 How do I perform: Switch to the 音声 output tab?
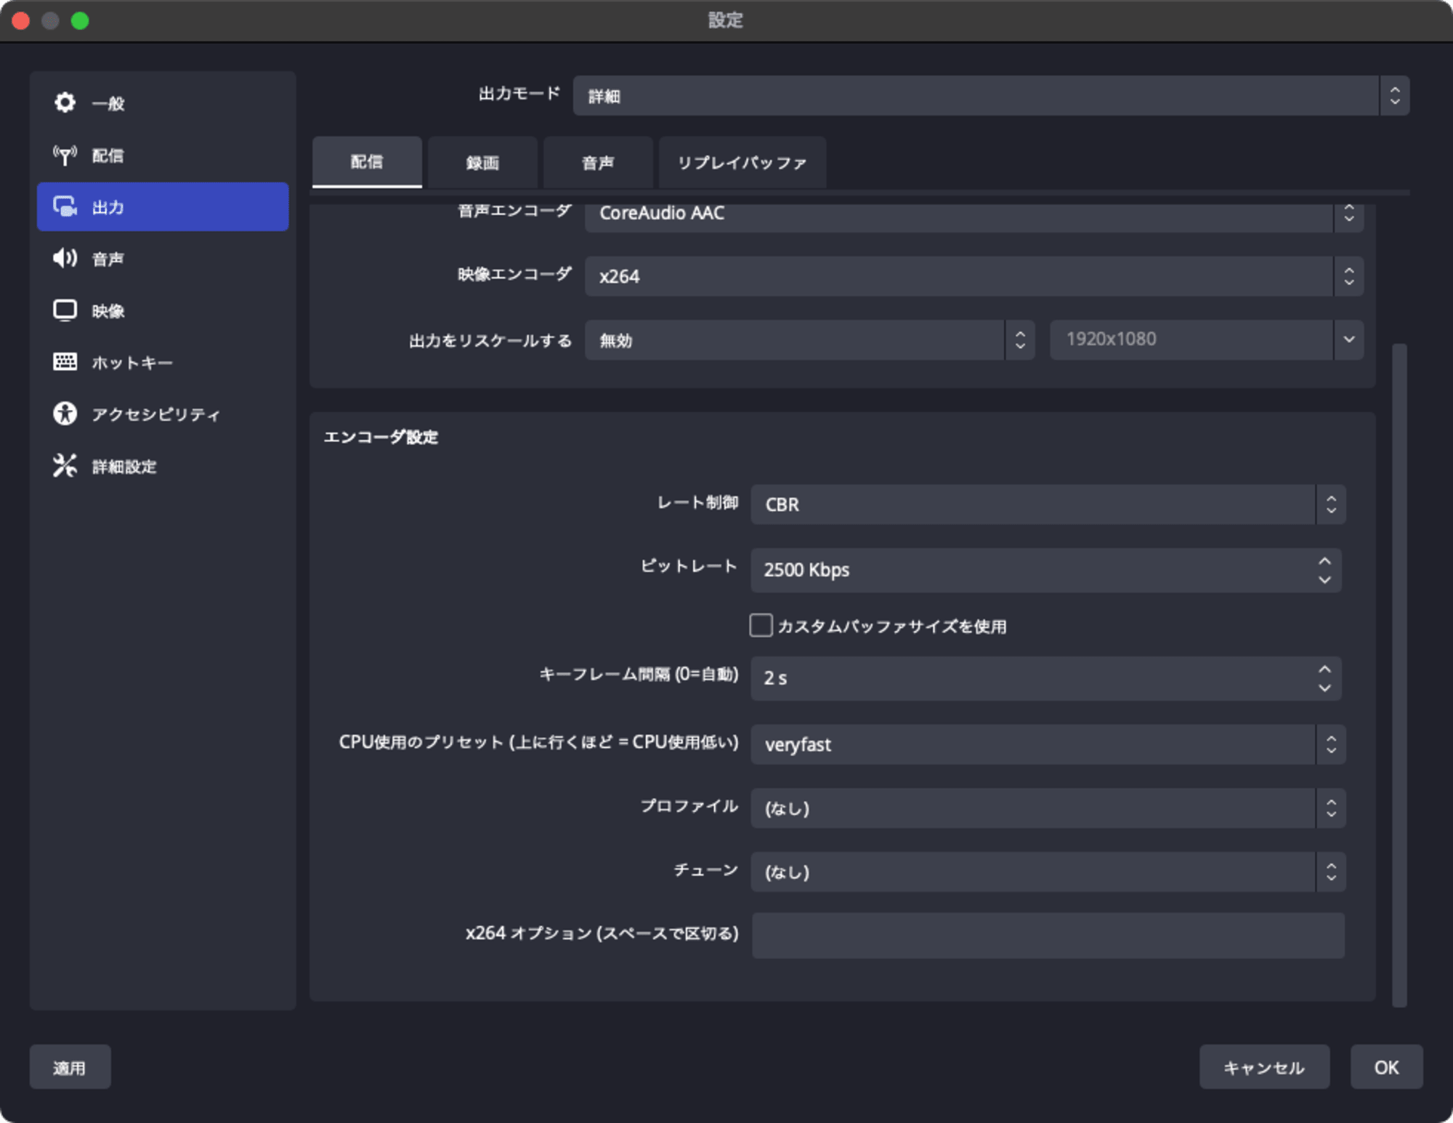598,162
